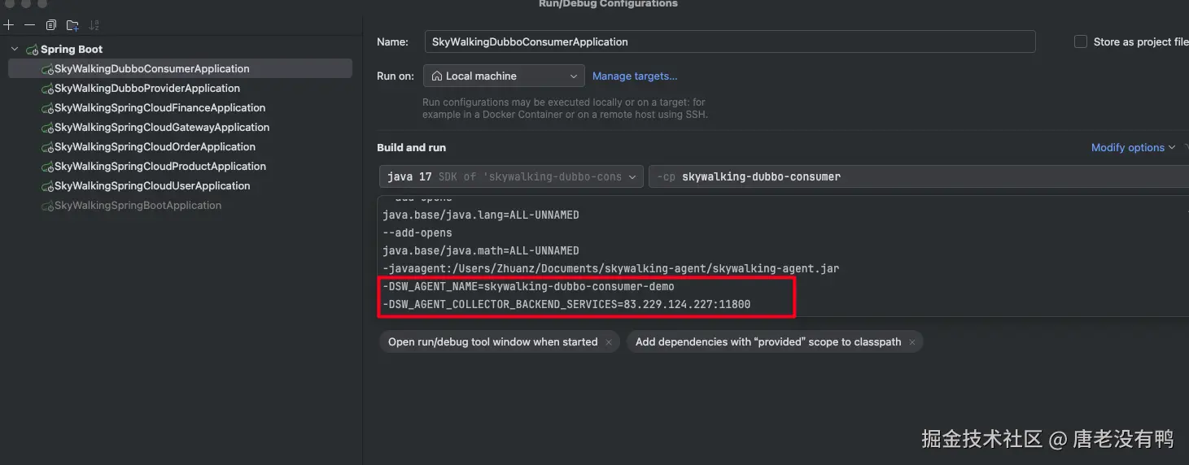Select SkyWalkingSpringCloudOrderApplication configuration

click(155, 147)
